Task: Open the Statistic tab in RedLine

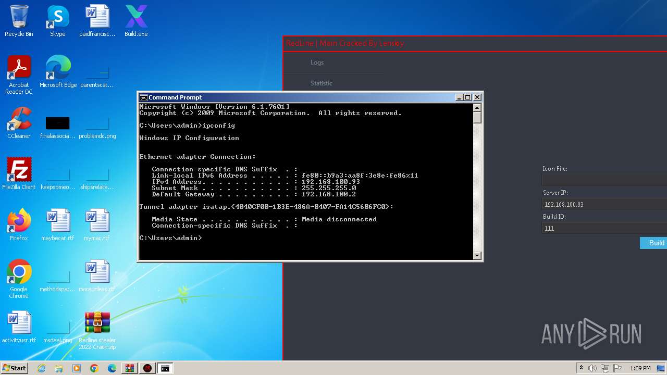Action: [x=321, y=83]
